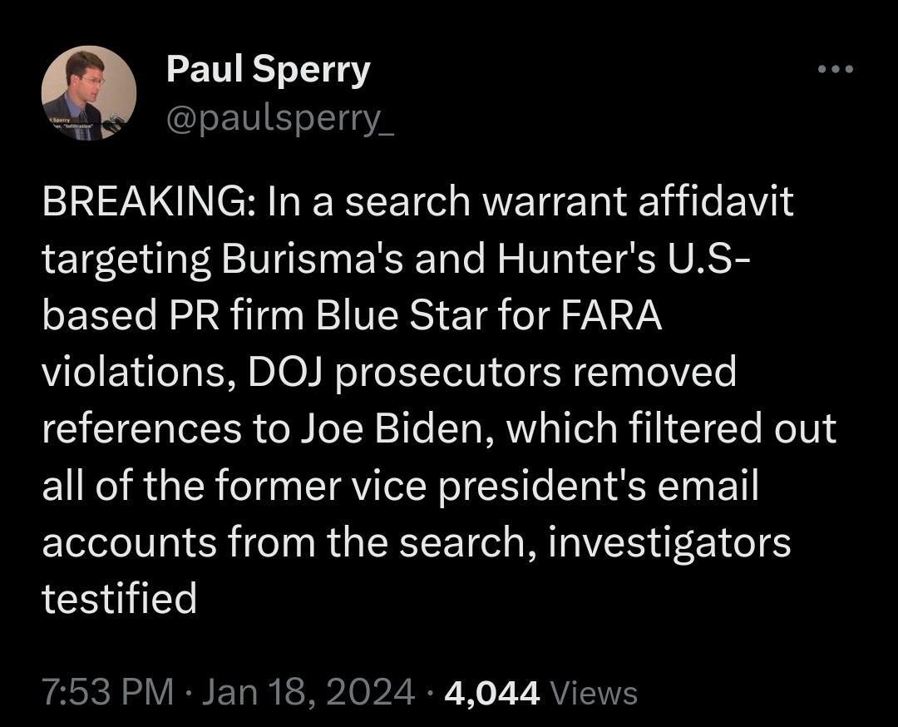Click the Views label
Screen dimensions: 898x727
(x=594, y=692)
